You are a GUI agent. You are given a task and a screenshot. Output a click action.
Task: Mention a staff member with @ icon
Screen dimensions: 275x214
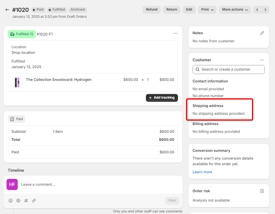pyautogui.click(x=18, y=201)
